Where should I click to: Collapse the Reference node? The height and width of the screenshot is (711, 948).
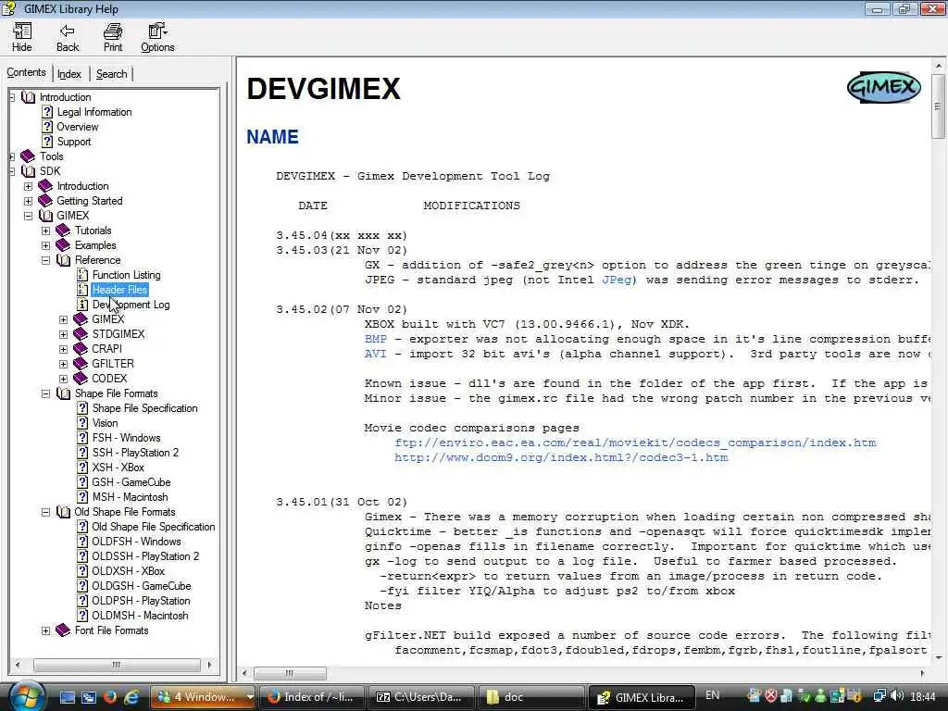(x=45, y=260)
